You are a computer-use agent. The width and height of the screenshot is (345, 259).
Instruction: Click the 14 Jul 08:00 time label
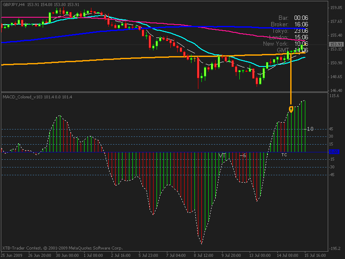pos(287,256)
